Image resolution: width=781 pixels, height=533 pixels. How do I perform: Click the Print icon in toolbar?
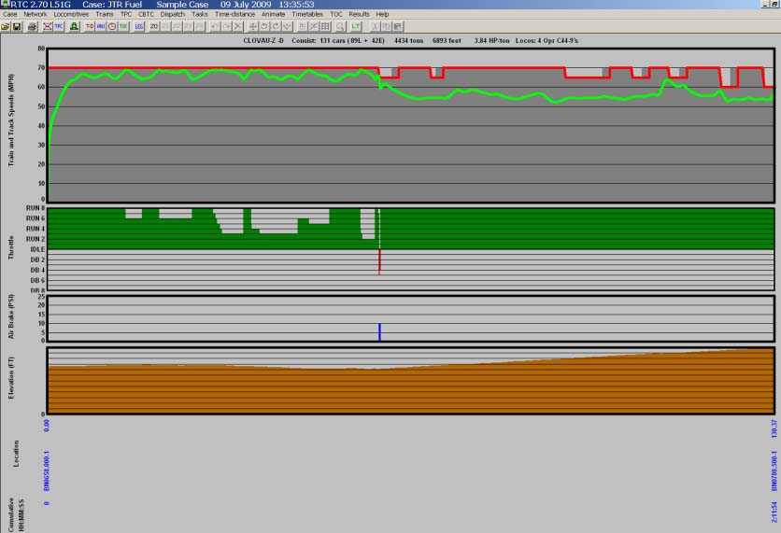click(32, 27)
